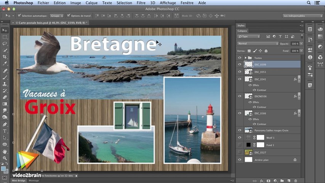
Task: Select the Crop tool
Action: click(x=5, y=57)
